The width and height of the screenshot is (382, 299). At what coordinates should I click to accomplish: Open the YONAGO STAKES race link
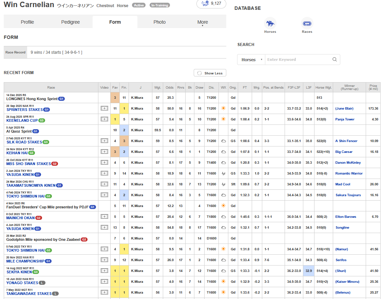click(22, 283)
